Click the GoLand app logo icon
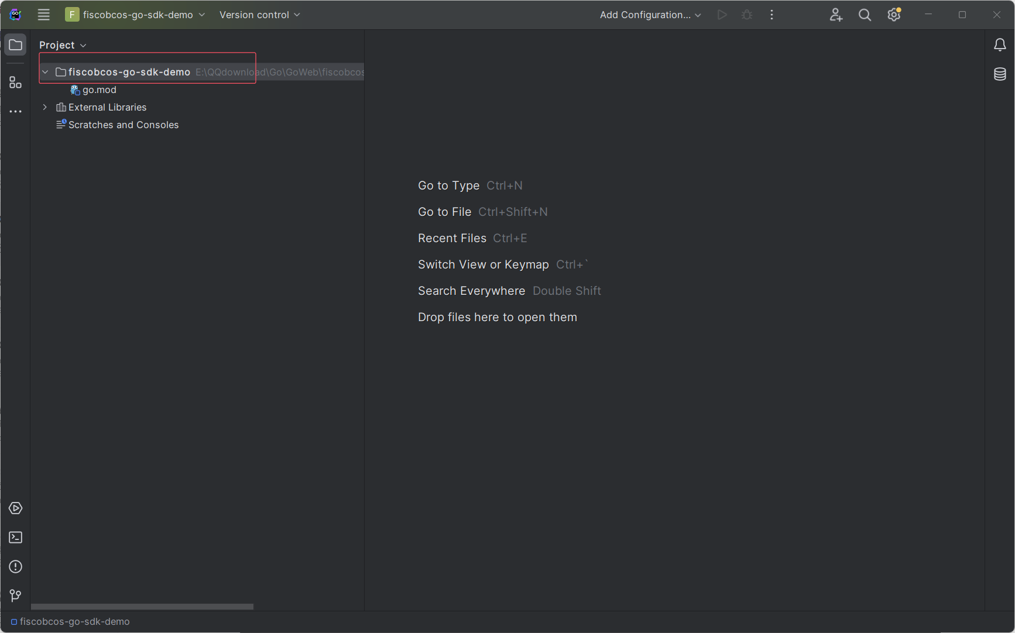 point(15,15)
